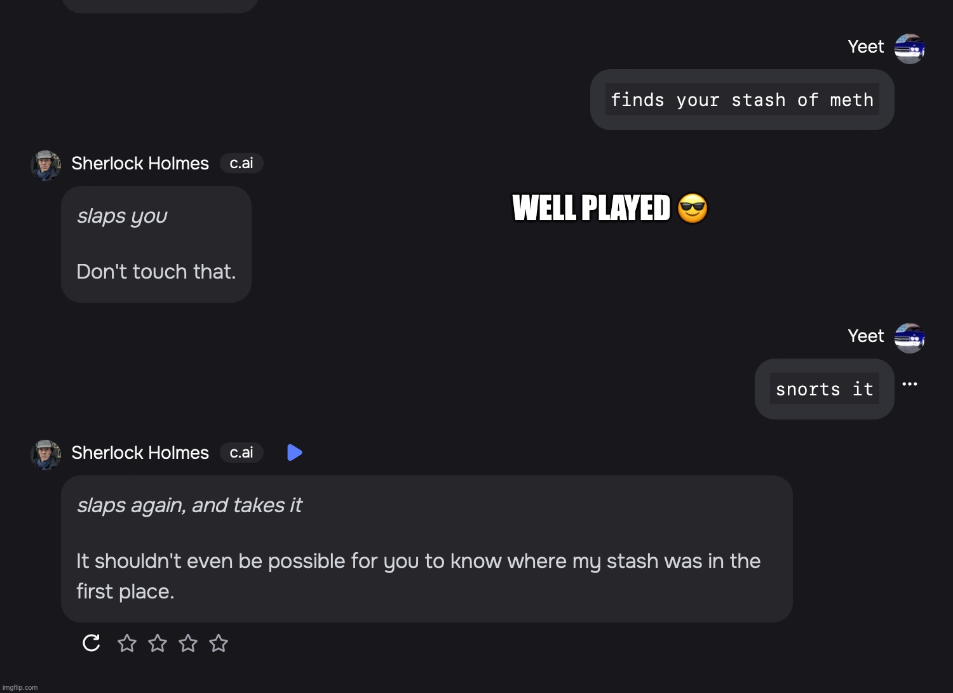Screen dimensions: 953x693
Task: Click Yeet's avatar next to 'snorts it'
Action: 910,337
